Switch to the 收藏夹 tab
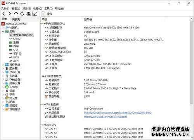194x140 pixels. tap(16, 19)
